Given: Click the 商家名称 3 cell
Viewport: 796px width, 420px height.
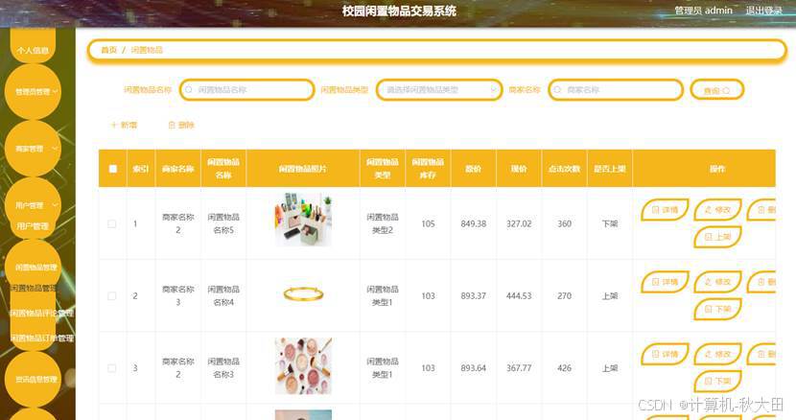Looking at the screenshot, I should coord(178,295).
